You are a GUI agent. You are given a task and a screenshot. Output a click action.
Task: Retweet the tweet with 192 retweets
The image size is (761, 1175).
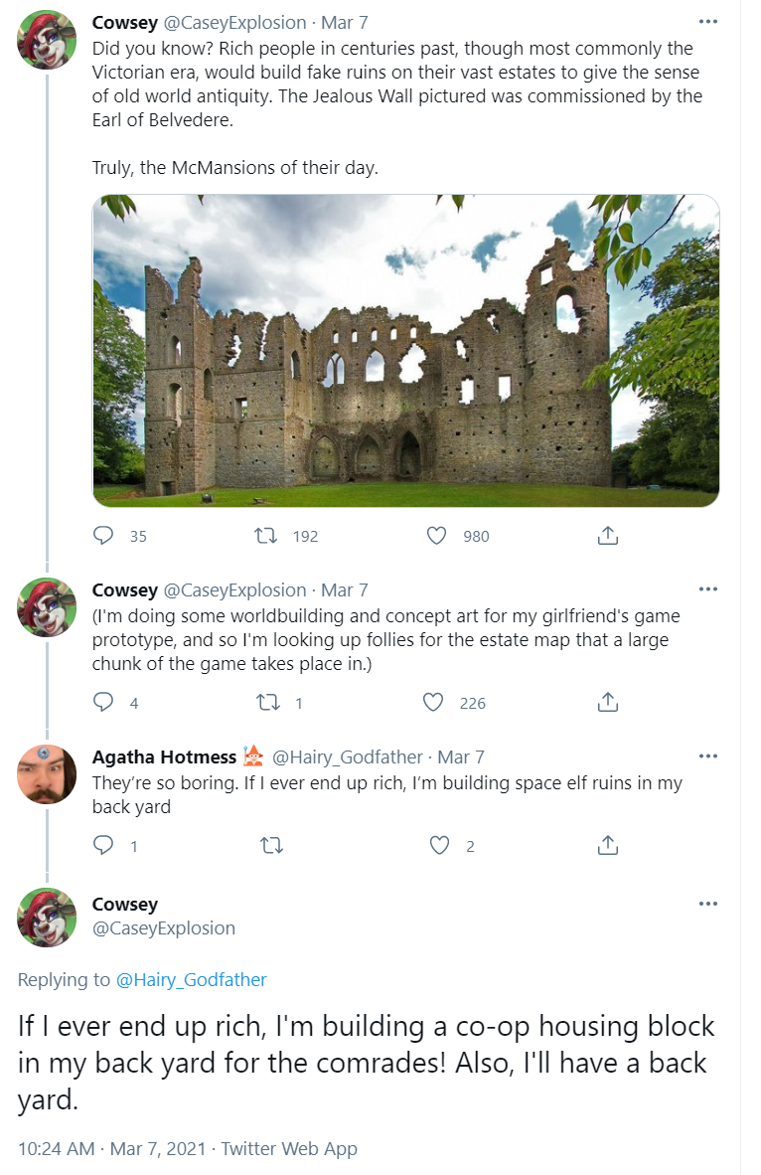266,535
